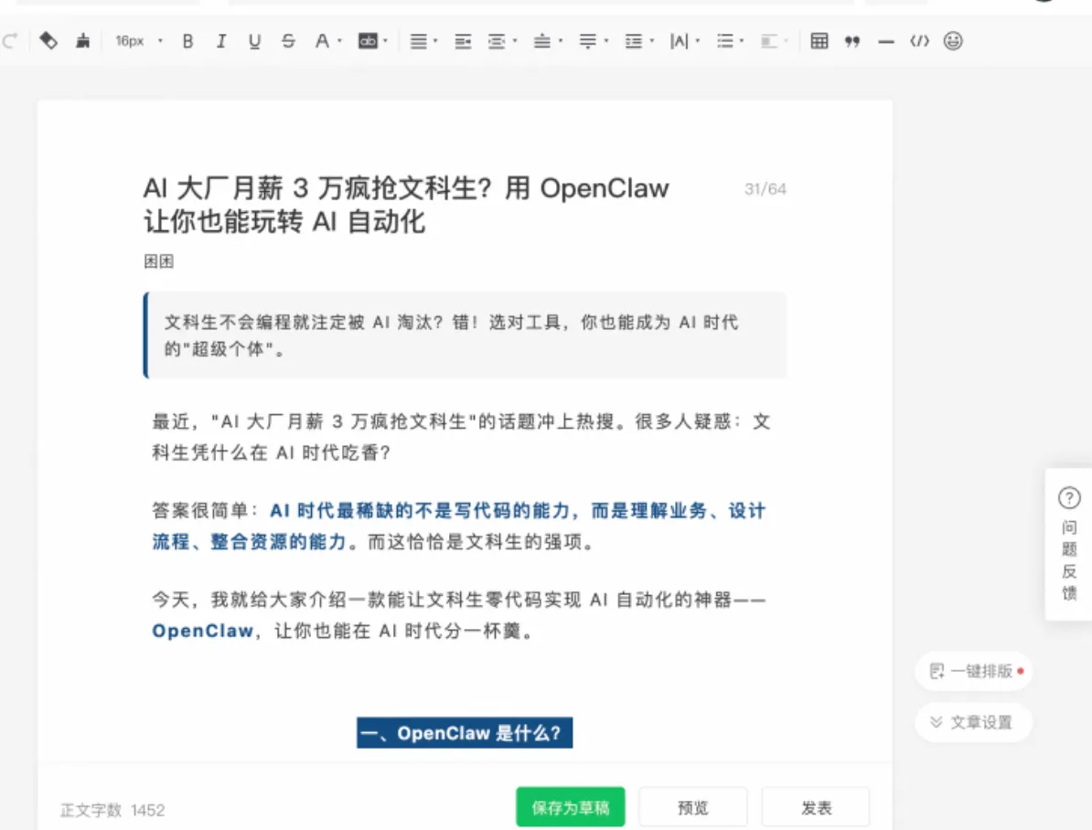Screen dimensions: 1092x830
Task: Click the 正文字数 1452 word count
Action: (112, 810)
